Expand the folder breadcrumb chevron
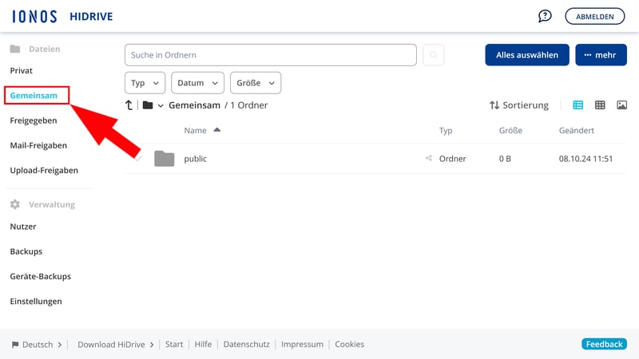Image resolution: width=639 pixels, height=359 pixels. [x=161, y=106]
